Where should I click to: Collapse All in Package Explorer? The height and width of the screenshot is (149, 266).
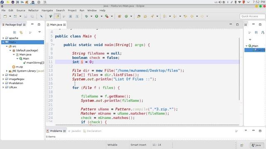click(x=15, y=32)
